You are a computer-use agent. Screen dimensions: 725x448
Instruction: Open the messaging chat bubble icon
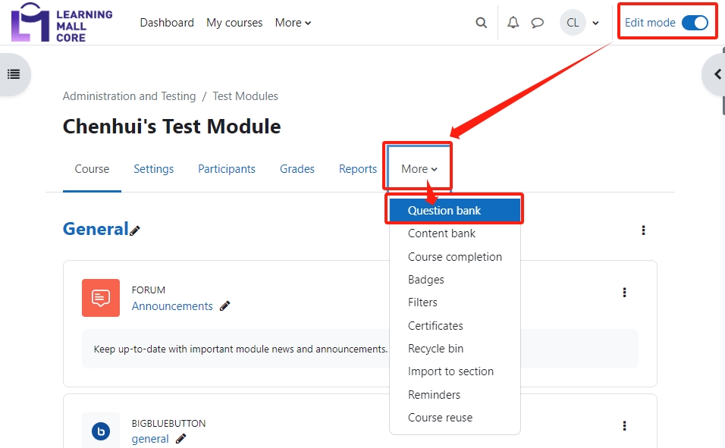coord(538,23)
